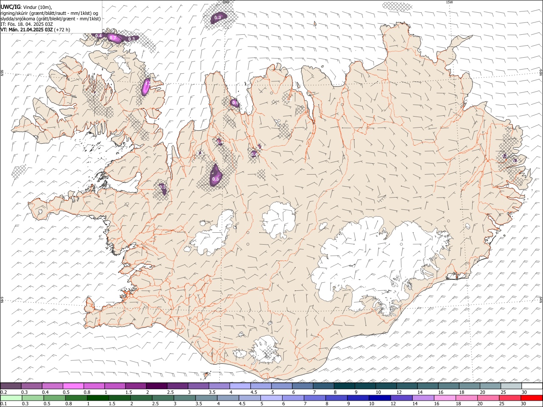Select the 'IT: Fös. 18. 04. 2025 03Z' line
The width and height of the screenshot is (543, 407).
[27, 24]
